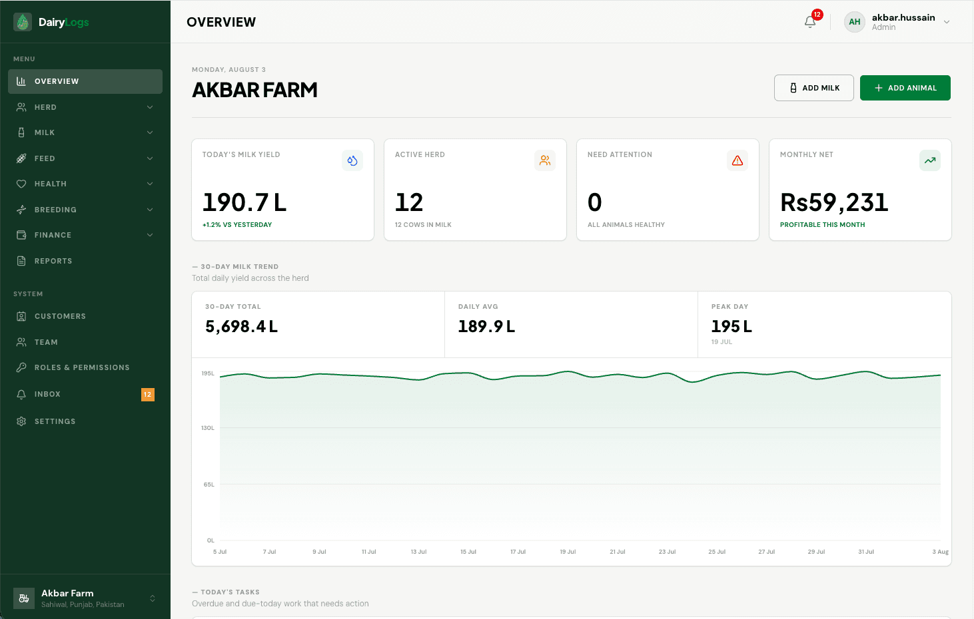Expand the Breeding submenu chevron

(150, 210)
